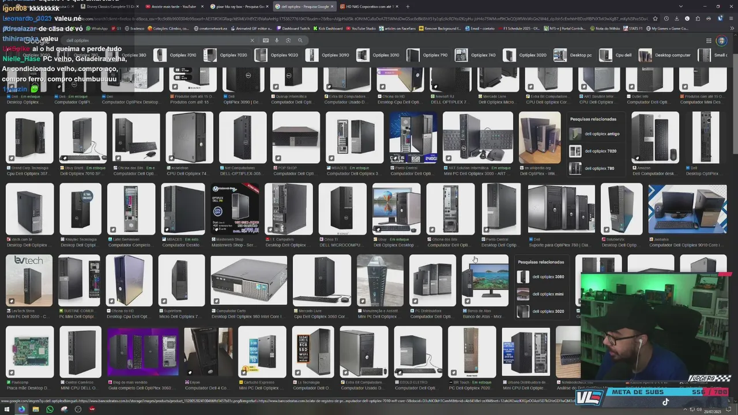
Task: Open WhatsApp from the taskbar
Action: pos(50,409)
